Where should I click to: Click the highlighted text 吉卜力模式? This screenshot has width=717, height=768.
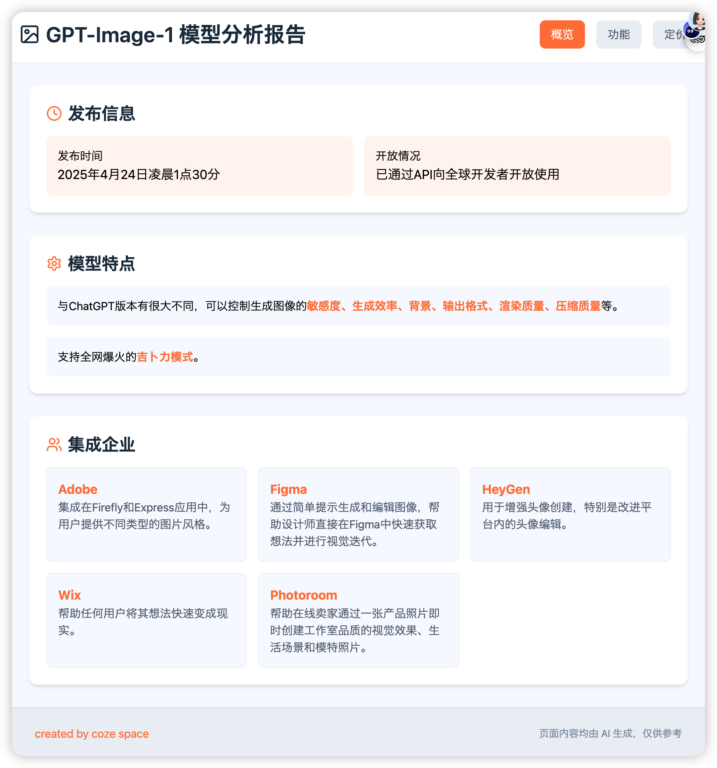(165, 357)
